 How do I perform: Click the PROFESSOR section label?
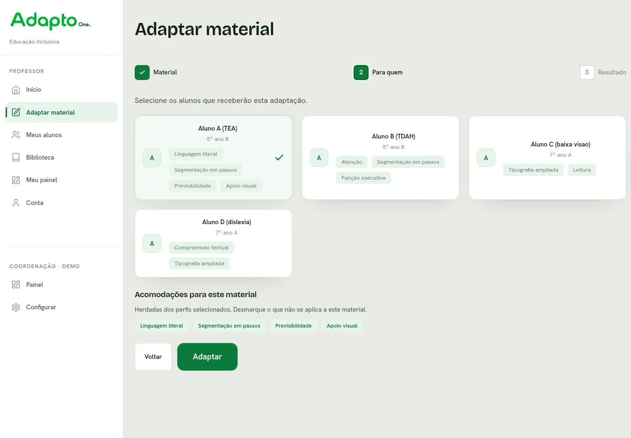27,71
